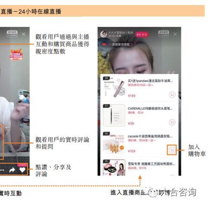Open the 雪梨专享 product title

[x=151, y=164]
